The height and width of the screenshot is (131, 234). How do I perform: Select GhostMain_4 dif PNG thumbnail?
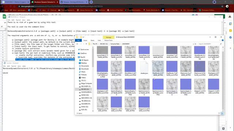point(116,68)
